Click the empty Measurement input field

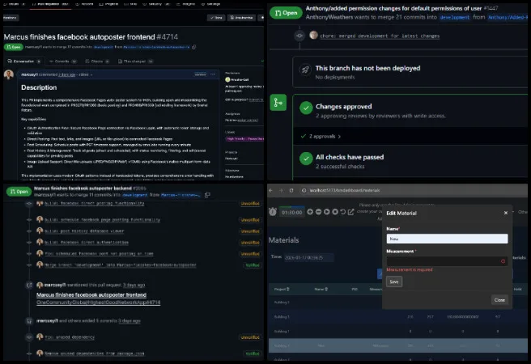447,260
